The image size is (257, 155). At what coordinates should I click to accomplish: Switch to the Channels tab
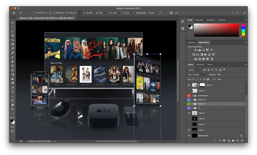click(x=200, y=65)
